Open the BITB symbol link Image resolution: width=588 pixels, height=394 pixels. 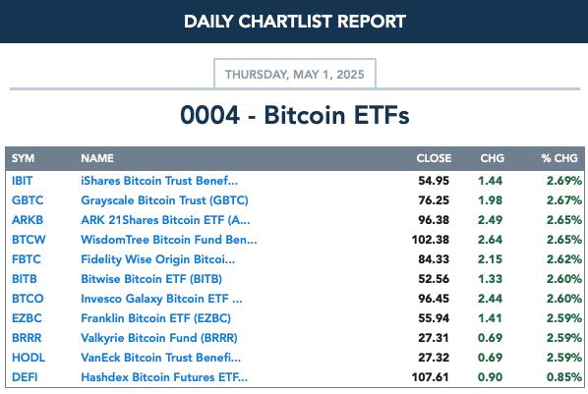[25, 279]
